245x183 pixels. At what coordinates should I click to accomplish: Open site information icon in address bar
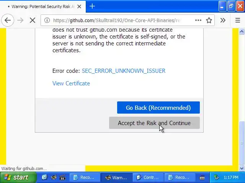pyautogui.click(x=47, y=20)
